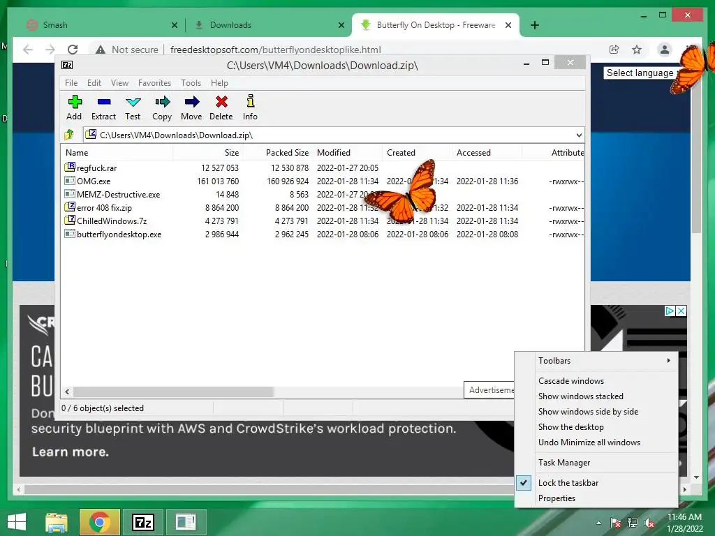The image size is (715, 536).
Task: Sort by Modified column header
Action: click(348, 153)
